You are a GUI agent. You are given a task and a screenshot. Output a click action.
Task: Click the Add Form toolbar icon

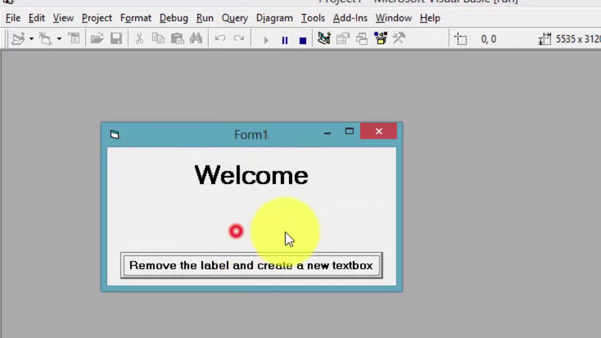46,39
